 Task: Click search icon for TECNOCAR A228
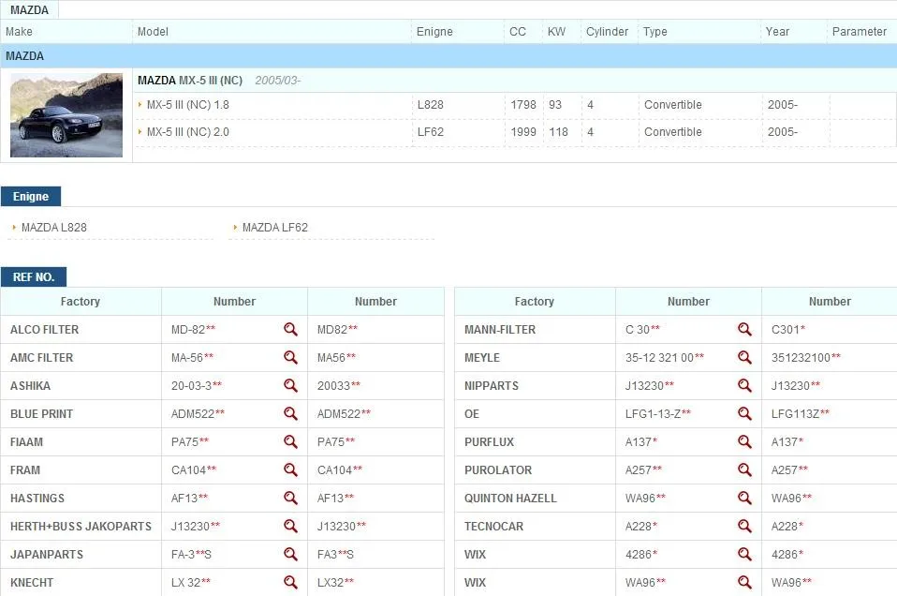click(x=744, y=526)
